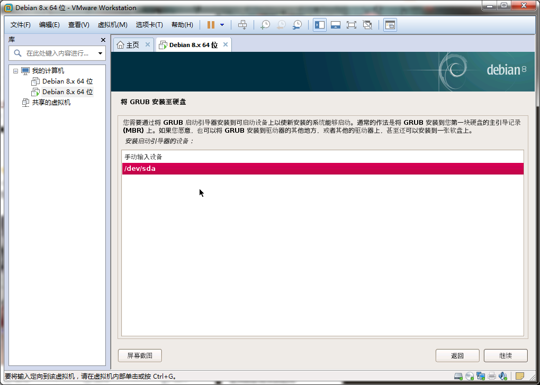Open the 编辑(E) menu
This screenshot has height=385, width=540.
tap(49, 25)
